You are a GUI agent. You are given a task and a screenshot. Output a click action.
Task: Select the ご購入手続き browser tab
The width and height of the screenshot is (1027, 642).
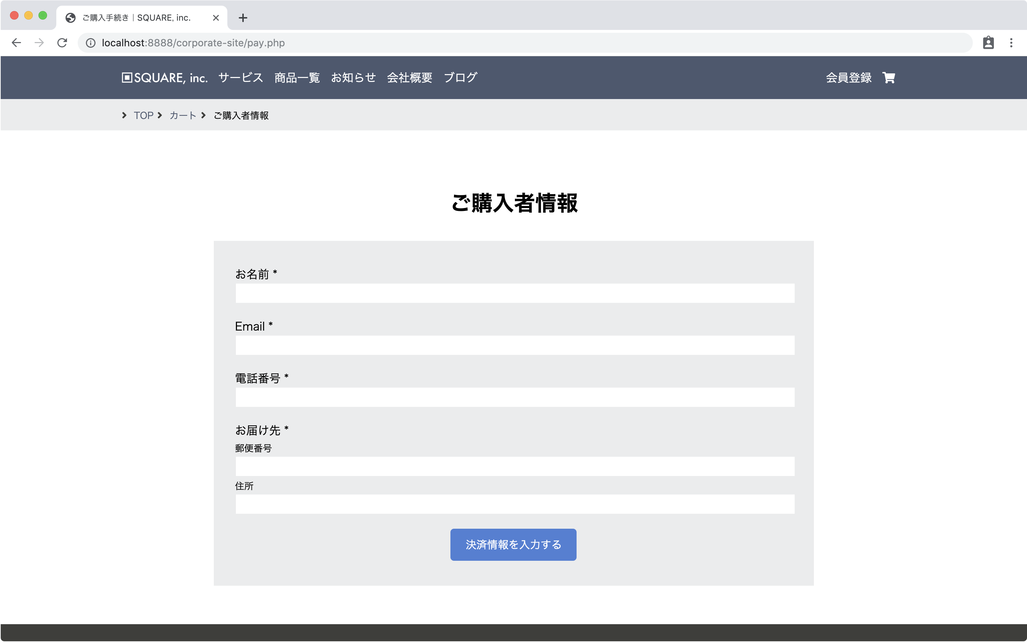coord(141,18)
